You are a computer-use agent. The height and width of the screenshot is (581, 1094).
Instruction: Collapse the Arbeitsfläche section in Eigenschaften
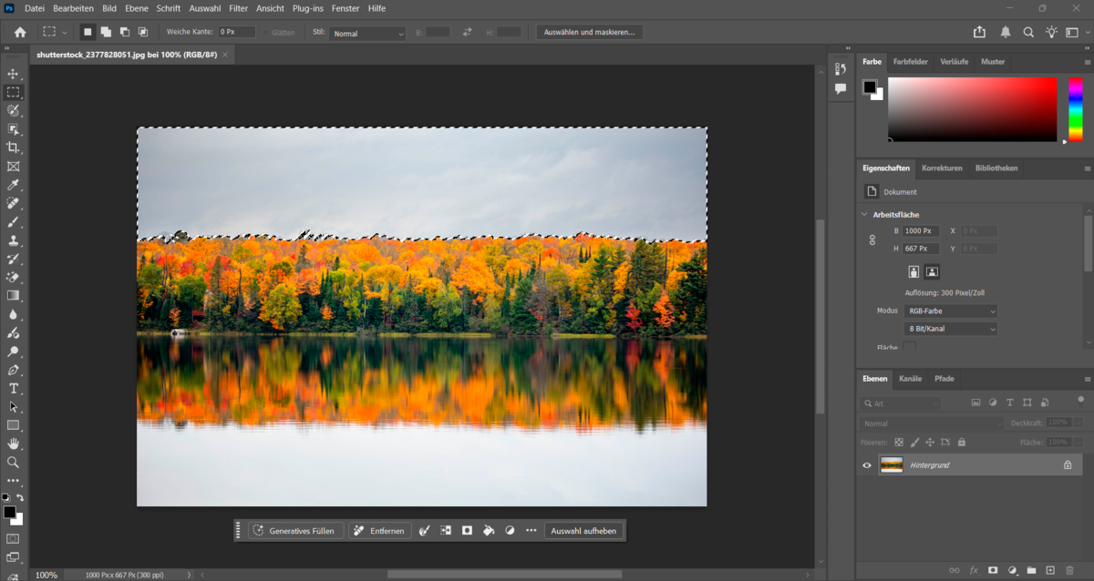tap(864, 214)
